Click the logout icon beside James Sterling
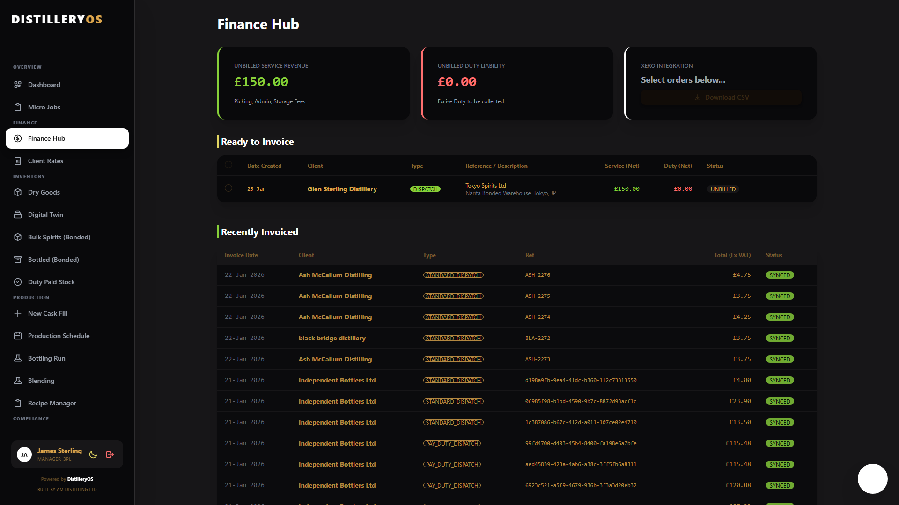 coord(110,454)
